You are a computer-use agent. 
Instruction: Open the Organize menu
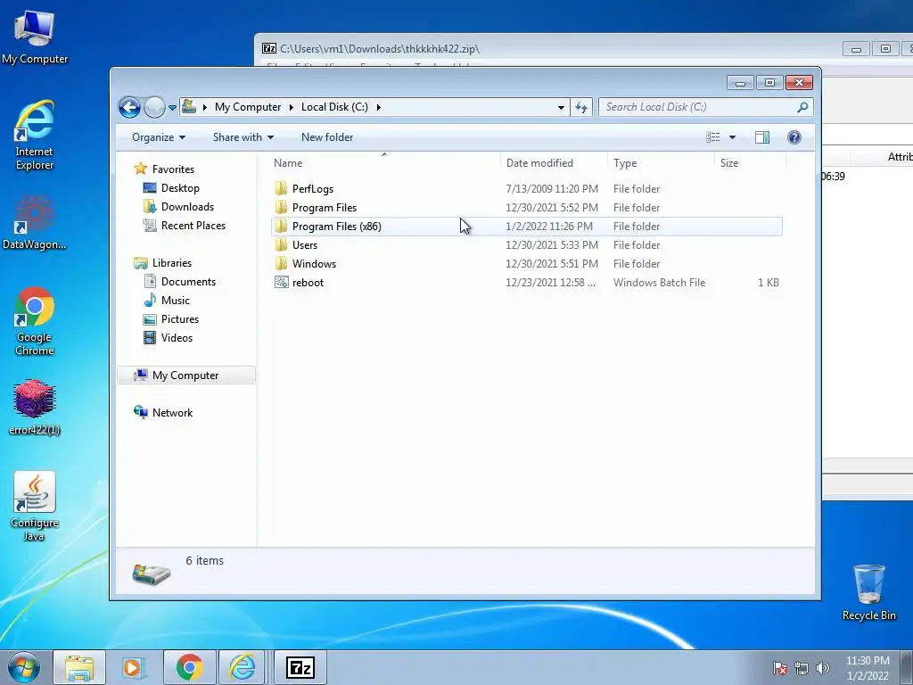(159, 137)
